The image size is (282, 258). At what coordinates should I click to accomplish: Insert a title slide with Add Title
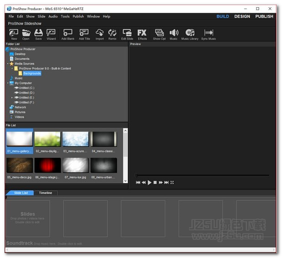pyautogui.click(x=84, y=34)
